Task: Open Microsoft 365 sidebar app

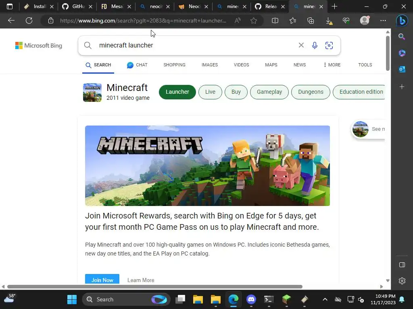Action: (402, 53)
